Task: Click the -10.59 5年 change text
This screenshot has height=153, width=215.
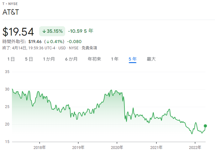Action: [x=81, y=31]
